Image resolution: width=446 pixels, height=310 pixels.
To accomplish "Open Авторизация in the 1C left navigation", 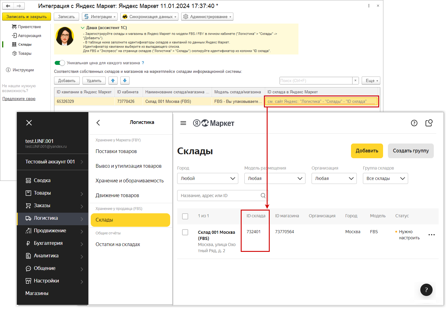I will [x=26, y=35].
